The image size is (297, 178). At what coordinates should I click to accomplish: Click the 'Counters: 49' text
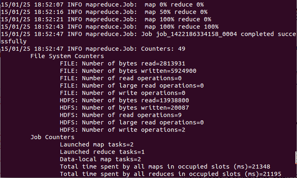[163, 49]
